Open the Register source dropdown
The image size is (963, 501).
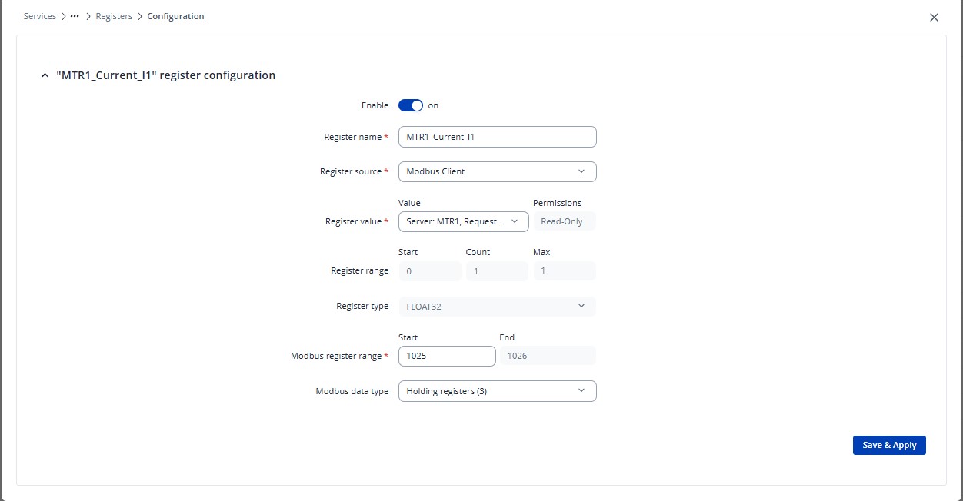[x=497, y=171]
